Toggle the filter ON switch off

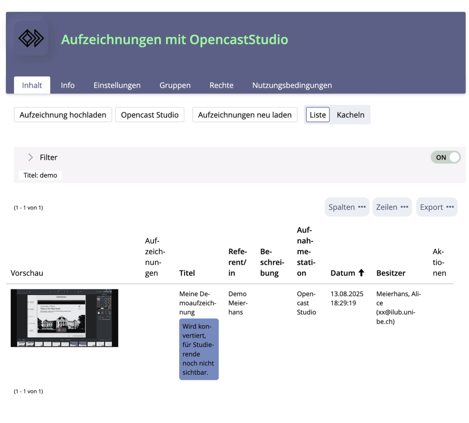pos(445,157)
